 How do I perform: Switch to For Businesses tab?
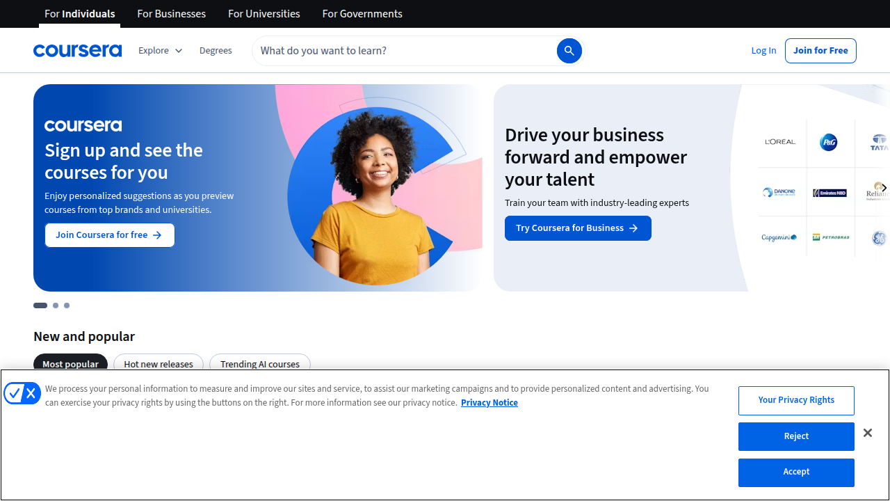[172, 14]
